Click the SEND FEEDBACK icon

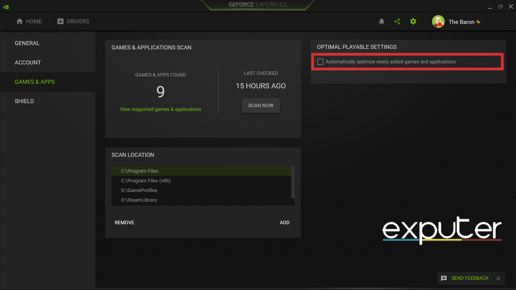coord(443,278)
